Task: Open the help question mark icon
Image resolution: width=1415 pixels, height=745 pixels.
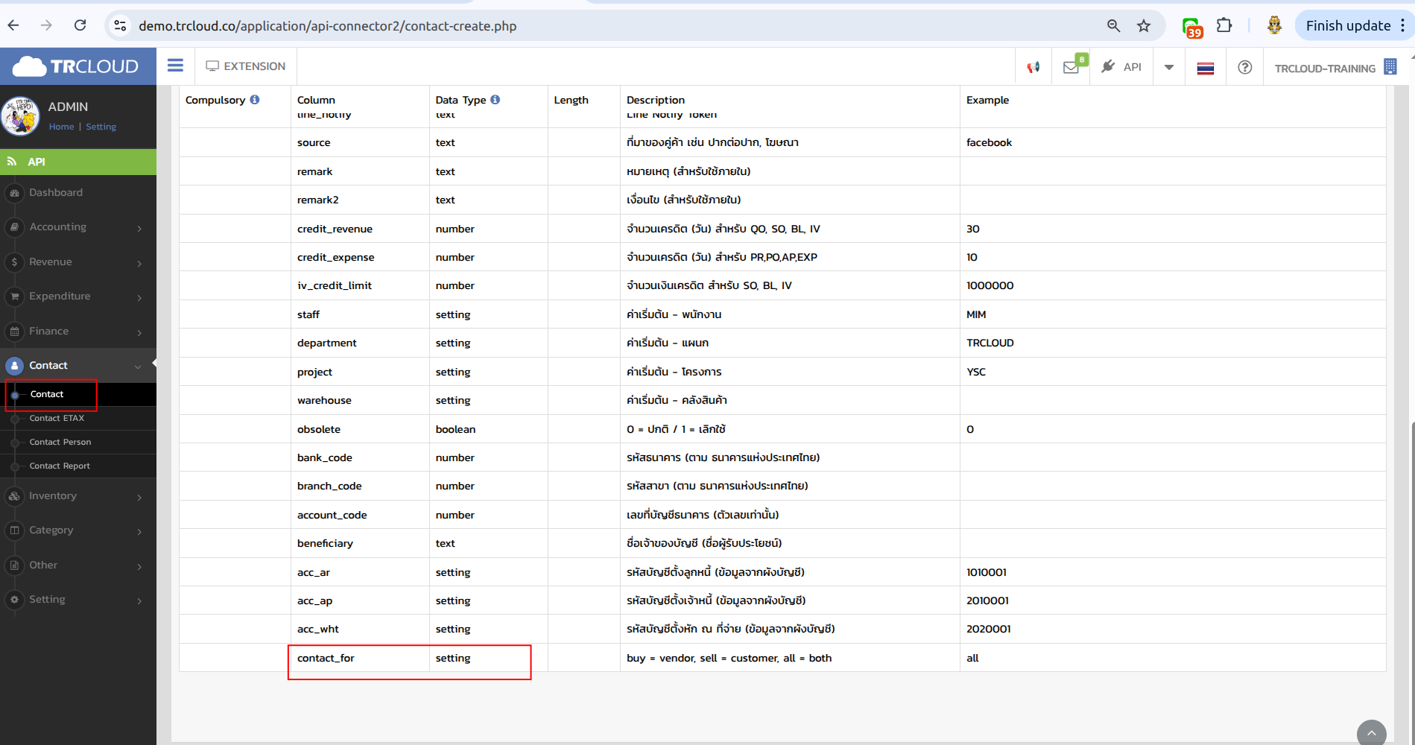Action: click(x=1244, y=67)
